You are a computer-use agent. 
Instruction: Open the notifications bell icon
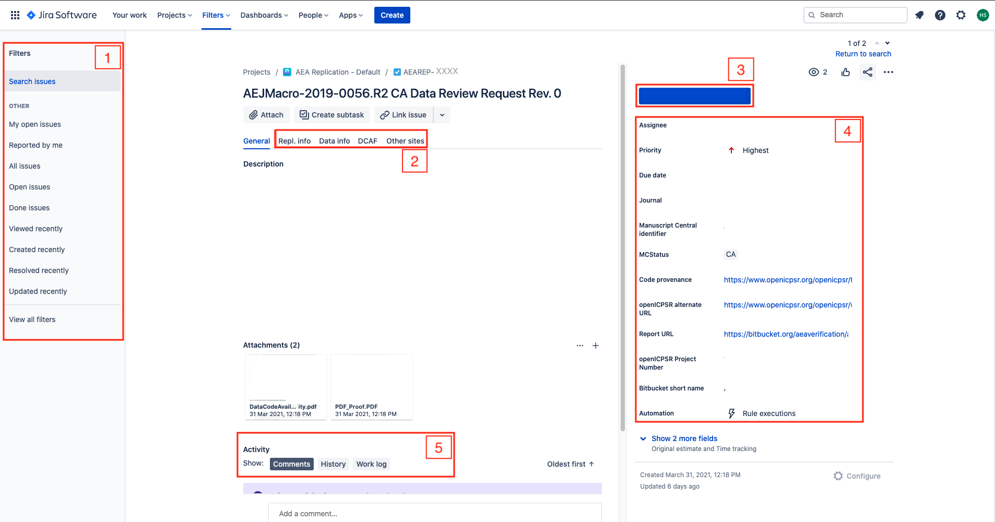919,15
